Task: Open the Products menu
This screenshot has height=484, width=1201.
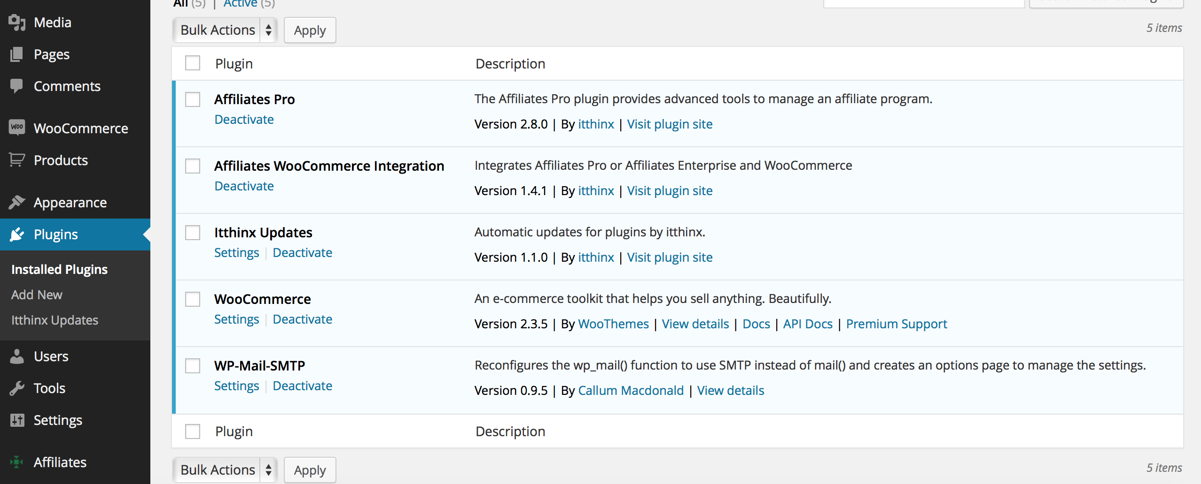Action: point(75,160)
